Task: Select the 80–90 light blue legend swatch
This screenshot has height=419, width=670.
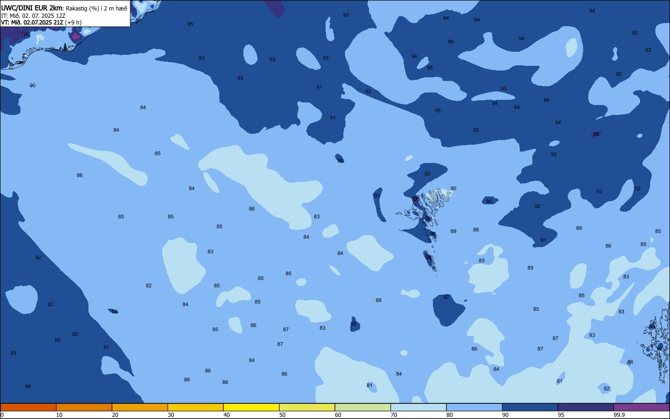Action: pos(474,407)
